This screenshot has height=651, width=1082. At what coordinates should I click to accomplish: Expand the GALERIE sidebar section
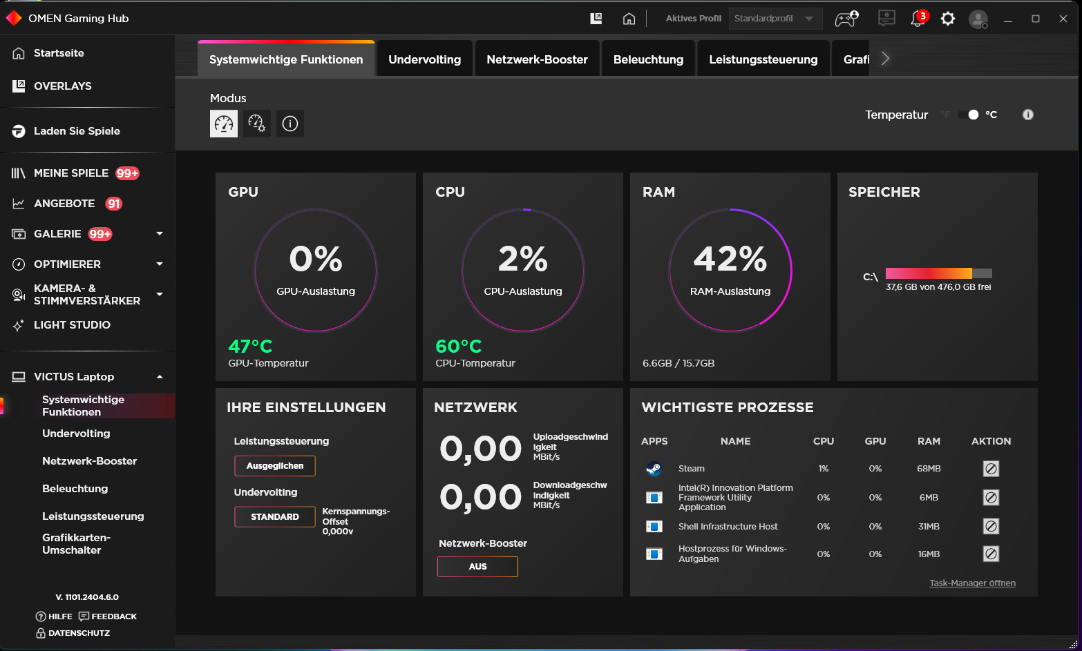tap(160, 234)
